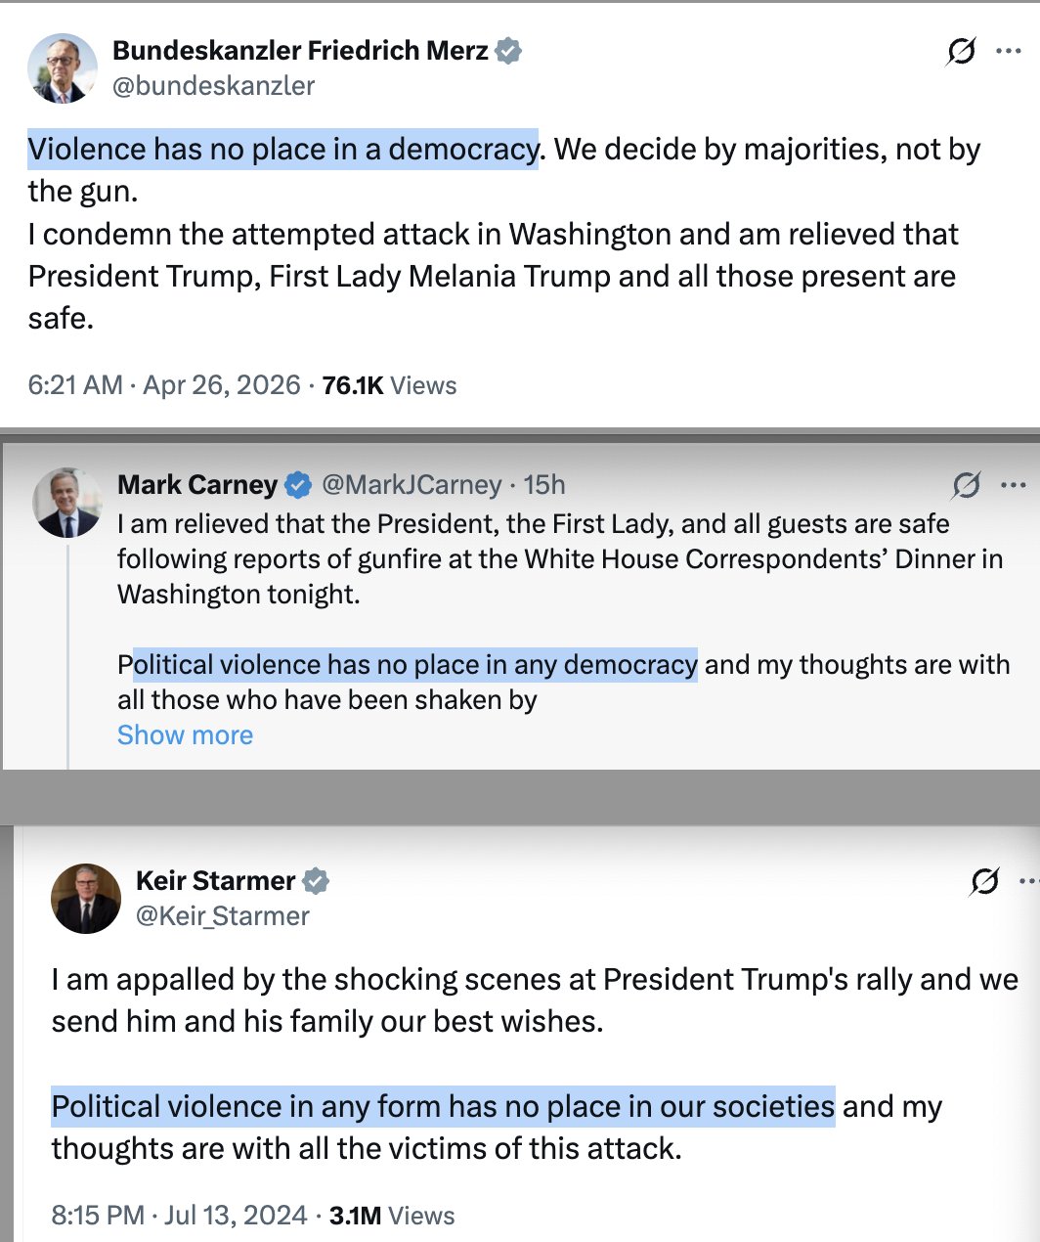The width and height of the screenshot is (1040, 1242).
Task: Open the @bundeskanzler handle link
Action: tap(214, 86)
